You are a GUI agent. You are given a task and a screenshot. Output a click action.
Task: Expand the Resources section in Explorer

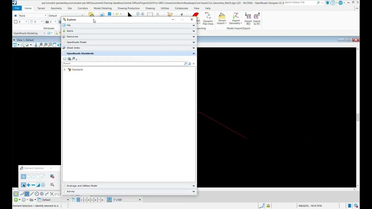(194, 37)
